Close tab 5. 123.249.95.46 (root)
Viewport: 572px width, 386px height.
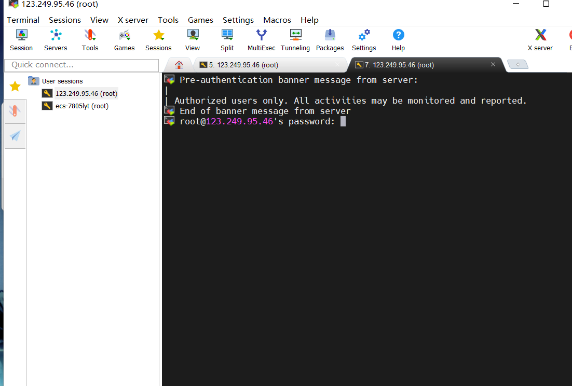pyautogui.click(x=337, y=64)
